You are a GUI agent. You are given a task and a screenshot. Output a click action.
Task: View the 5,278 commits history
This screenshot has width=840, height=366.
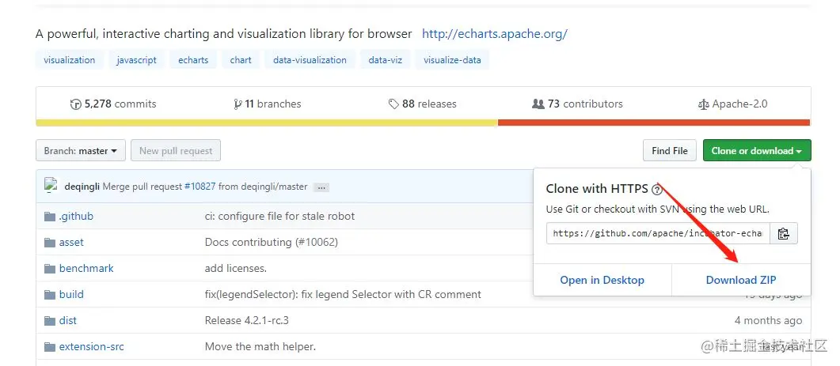(x=113, y=104)
